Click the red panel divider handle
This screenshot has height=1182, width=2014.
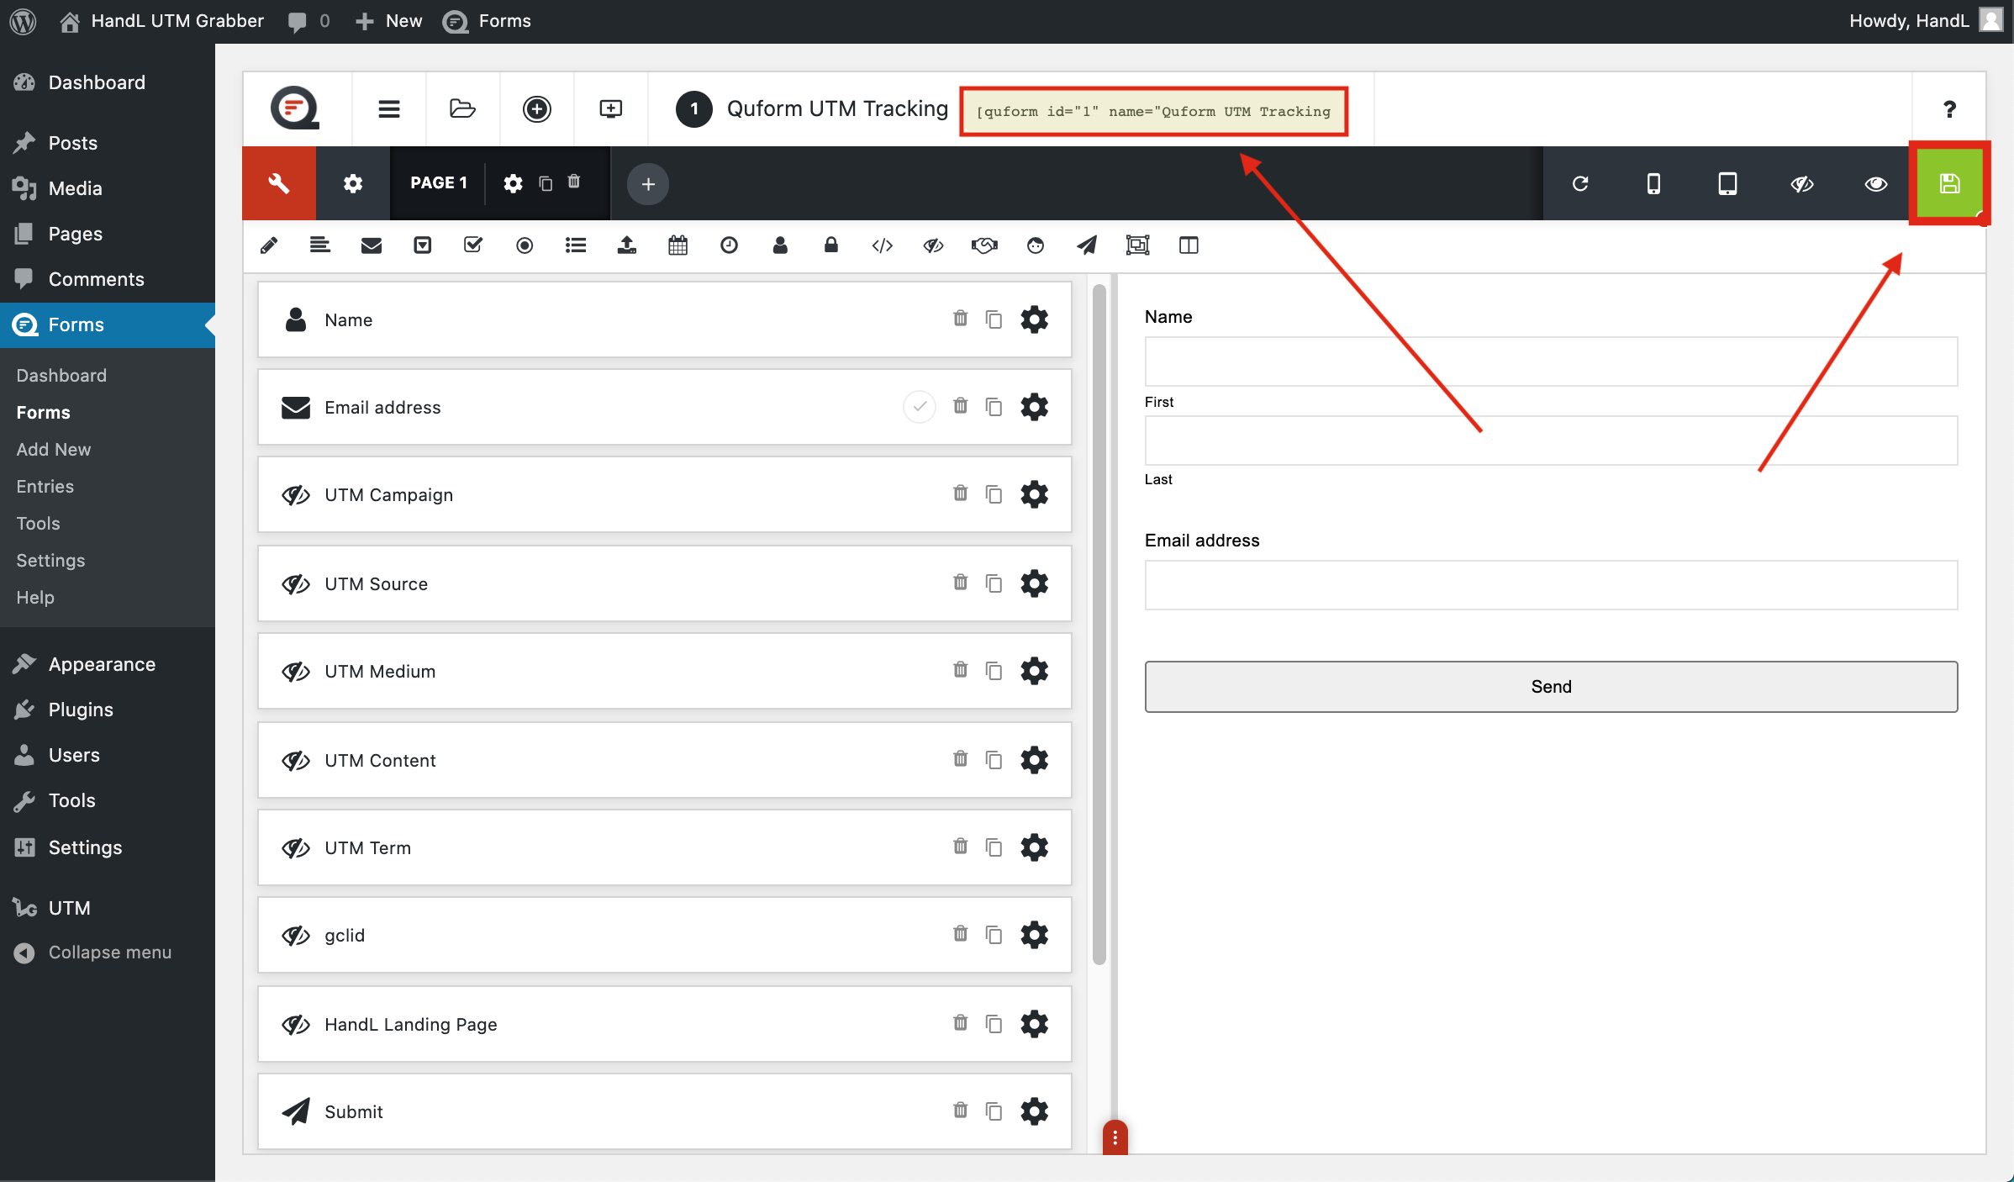1115,1137
